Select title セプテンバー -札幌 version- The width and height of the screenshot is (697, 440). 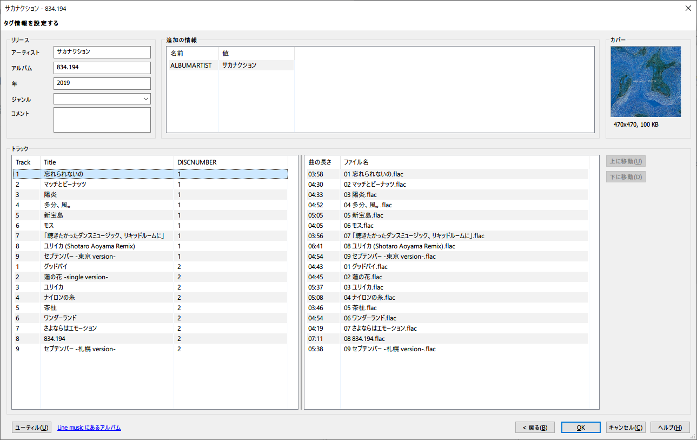pyautogui.click(x=79, y=349)
